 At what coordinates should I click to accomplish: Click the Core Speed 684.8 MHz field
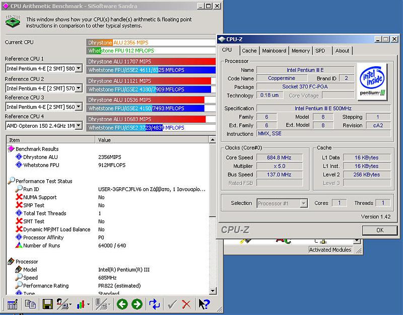point(280,157)
